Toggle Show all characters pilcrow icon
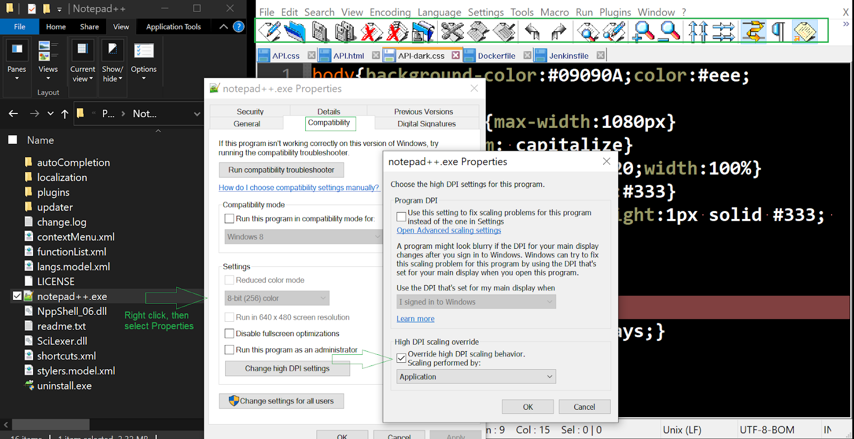 coord(779,32)
